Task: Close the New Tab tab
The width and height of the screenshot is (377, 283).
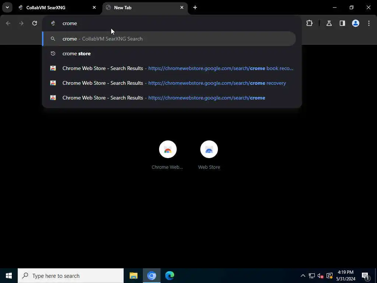Action: [x=182, y=7]
